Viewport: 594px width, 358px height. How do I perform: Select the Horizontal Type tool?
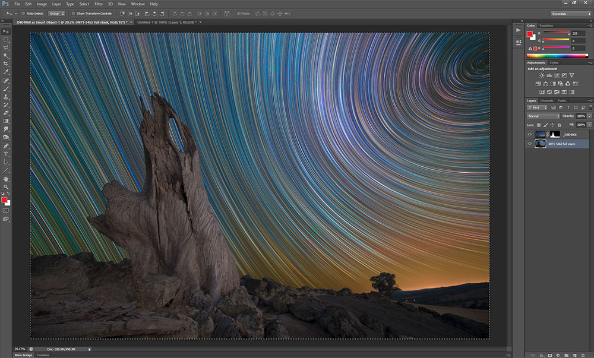pyautogui.click(x=6, y=154)
